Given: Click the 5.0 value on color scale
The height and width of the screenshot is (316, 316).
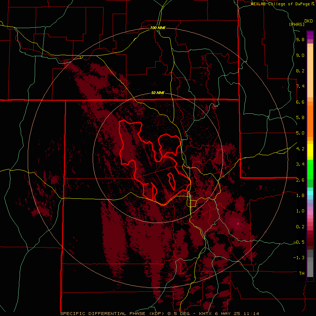Looking at the screenshot, I should pyautogui.click(x=300, y=133).
